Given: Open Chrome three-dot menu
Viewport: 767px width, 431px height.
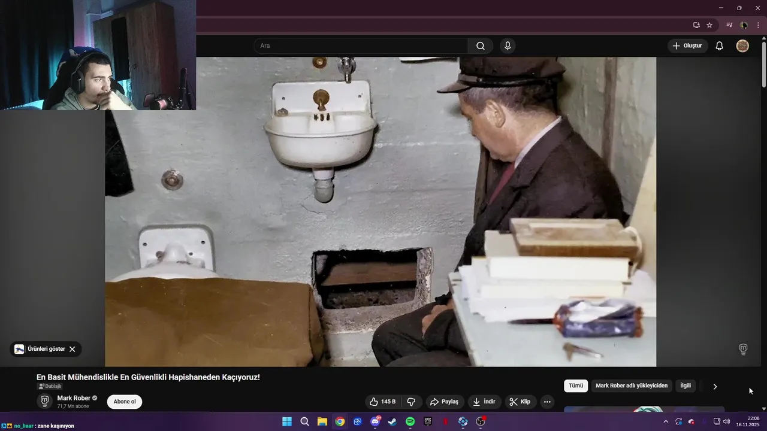Looking at the screenshot, I should [x=758, y=25].
